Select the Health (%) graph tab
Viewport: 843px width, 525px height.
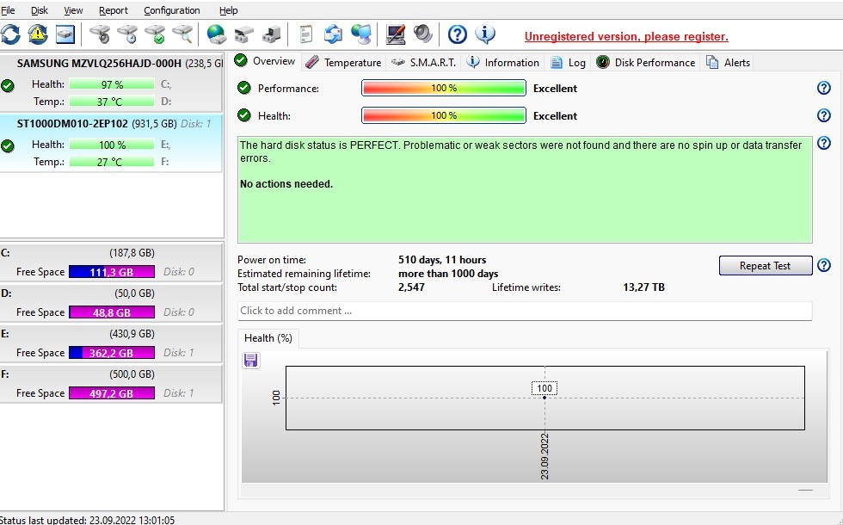[x=268, y=337]
